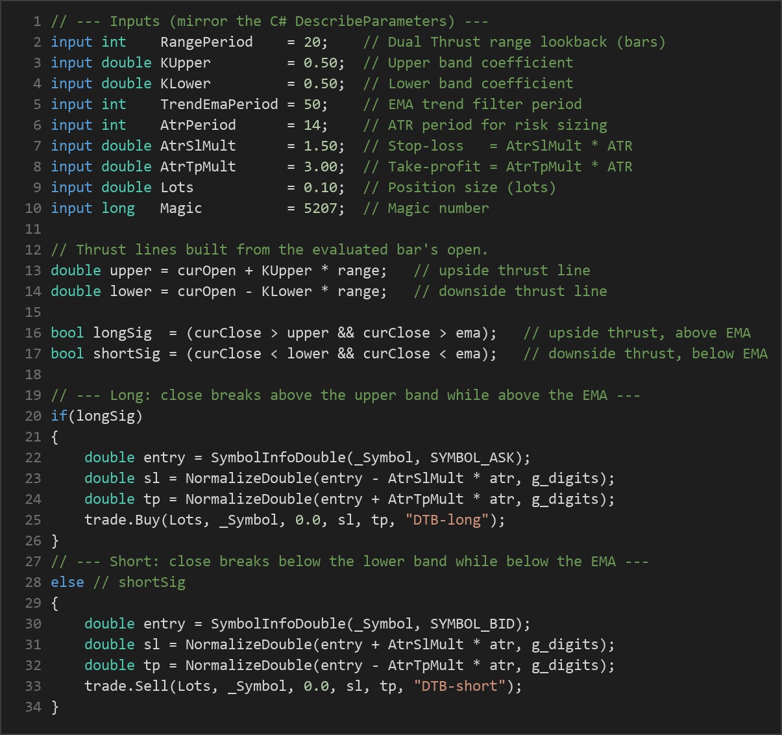Click the KLower identifier on line 4

[x=186, y=84]
